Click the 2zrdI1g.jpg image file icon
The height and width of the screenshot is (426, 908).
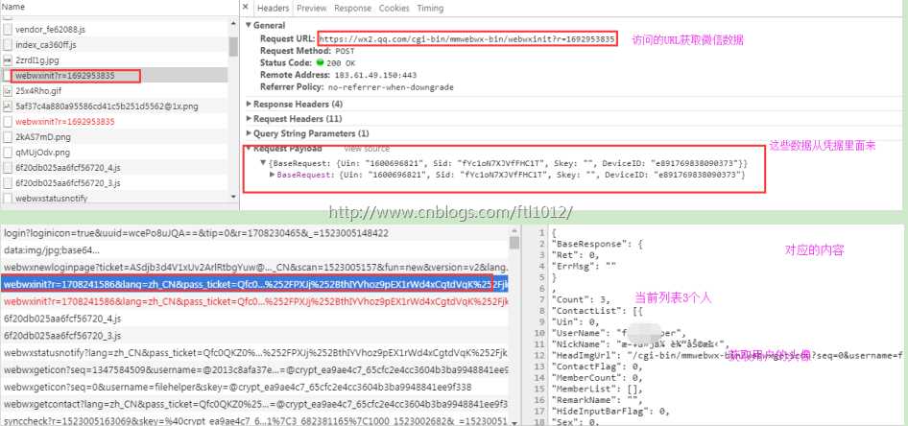click(x=8, y=60)
